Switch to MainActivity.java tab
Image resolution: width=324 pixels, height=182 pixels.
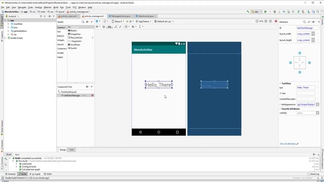tap(146, 16)
